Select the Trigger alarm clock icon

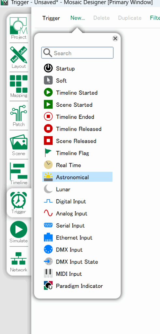[19, 200]
